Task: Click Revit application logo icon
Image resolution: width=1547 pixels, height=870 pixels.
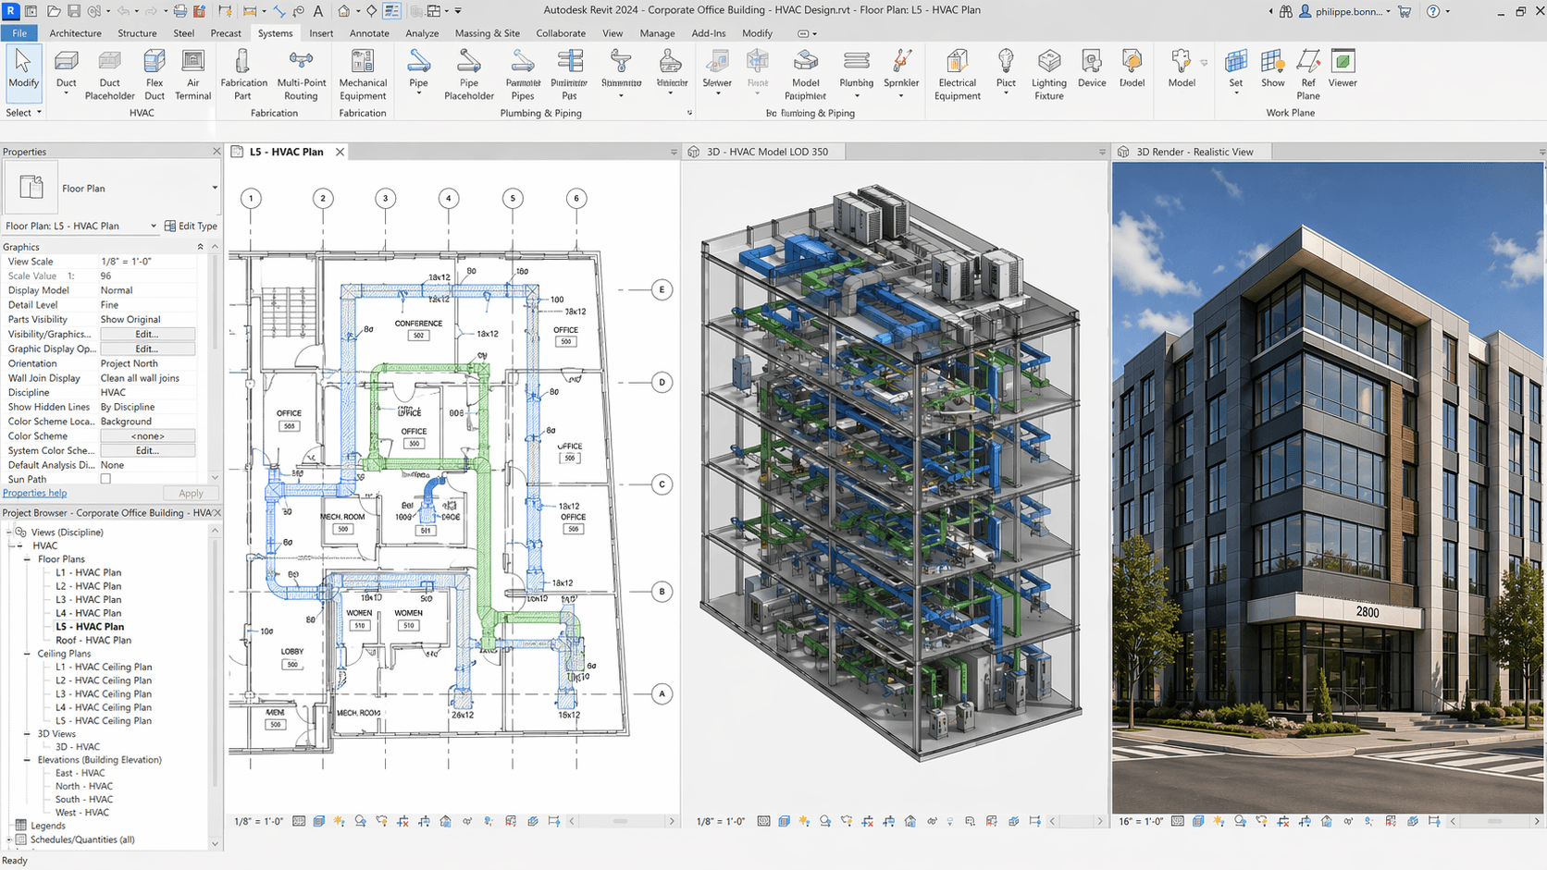Action: click(x=10, y=11)
